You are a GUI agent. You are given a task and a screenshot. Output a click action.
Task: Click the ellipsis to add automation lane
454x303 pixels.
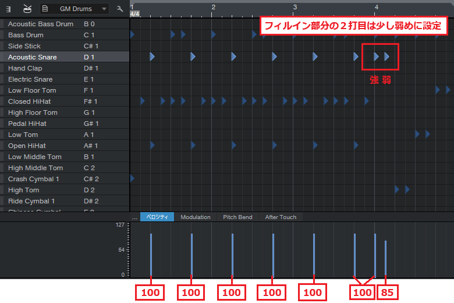(x=134, y=217)
